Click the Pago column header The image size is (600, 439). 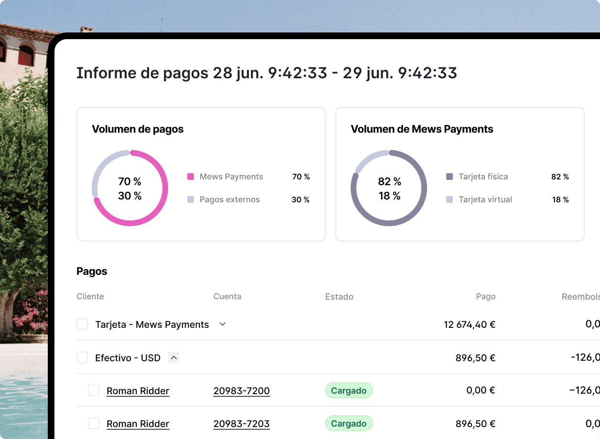point(486,297)
